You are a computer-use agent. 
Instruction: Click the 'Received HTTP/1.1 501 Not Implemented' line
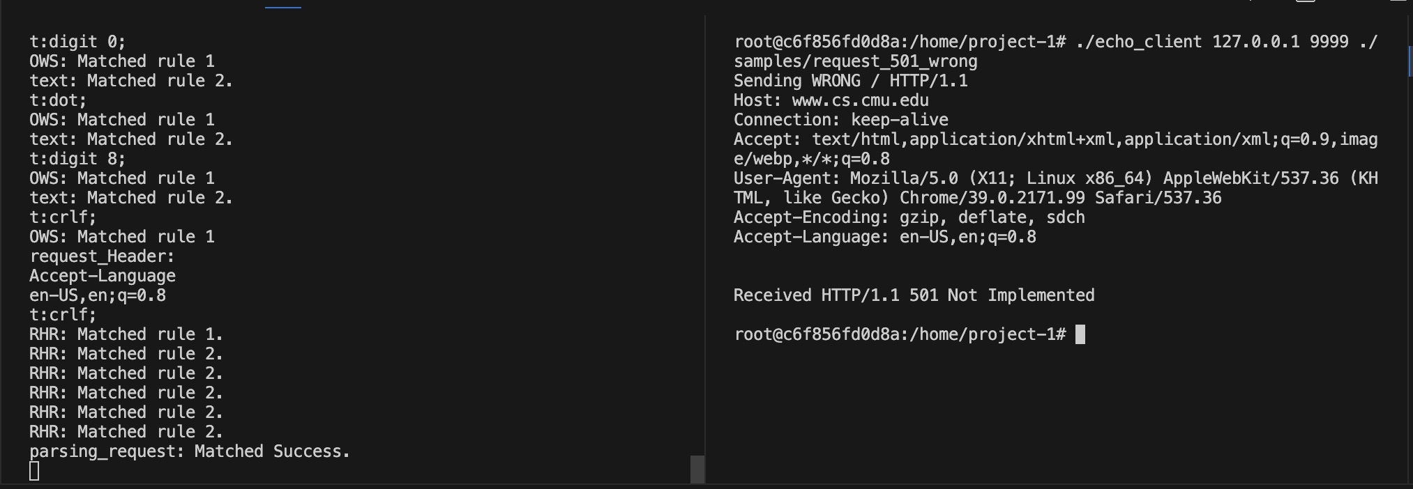[914, 295]
